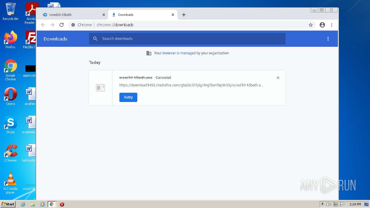Open the Firefox desktop shortcut
The height and width of the screenshot is (208, 370).
click(x=10, y=40)
